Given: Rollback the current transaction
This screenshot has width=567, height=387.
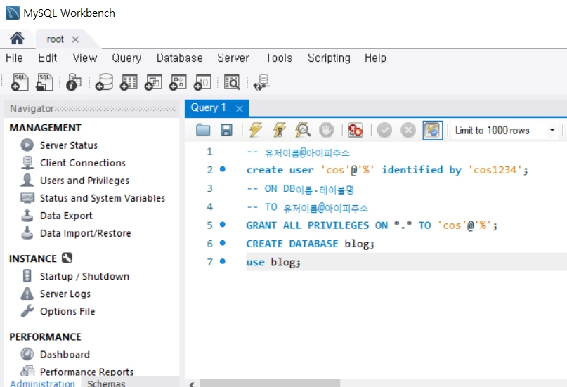Looking at the screenshot, I should coord(408,130).
